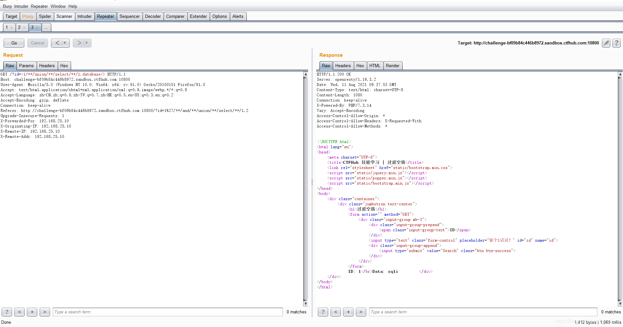The image size is (623, 327).
Task: Click the Cancel button
Action: [38, 43]
